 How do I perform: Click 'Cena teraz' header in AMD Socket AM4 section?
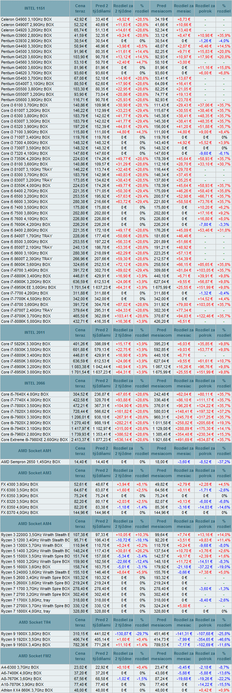click(80, 524)
